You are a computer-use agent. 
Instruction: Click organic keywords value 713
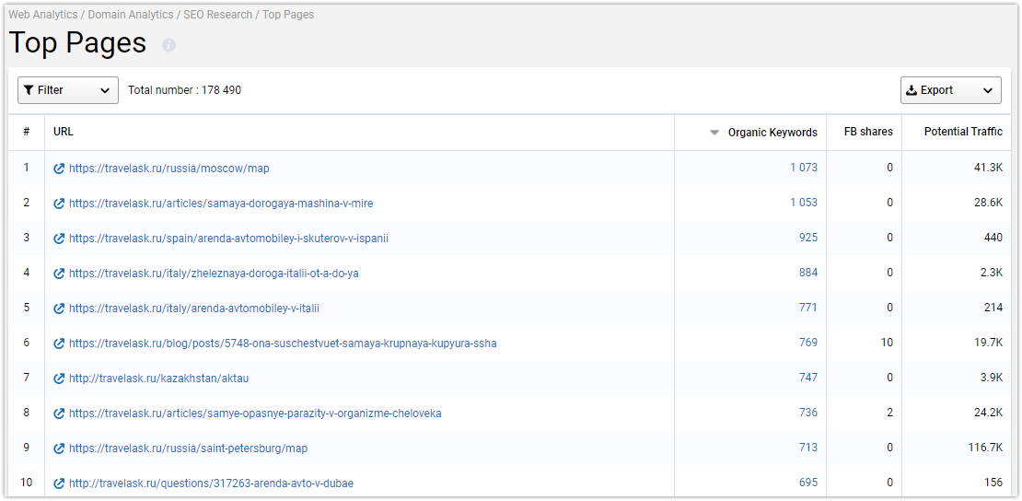coord(808,448)
